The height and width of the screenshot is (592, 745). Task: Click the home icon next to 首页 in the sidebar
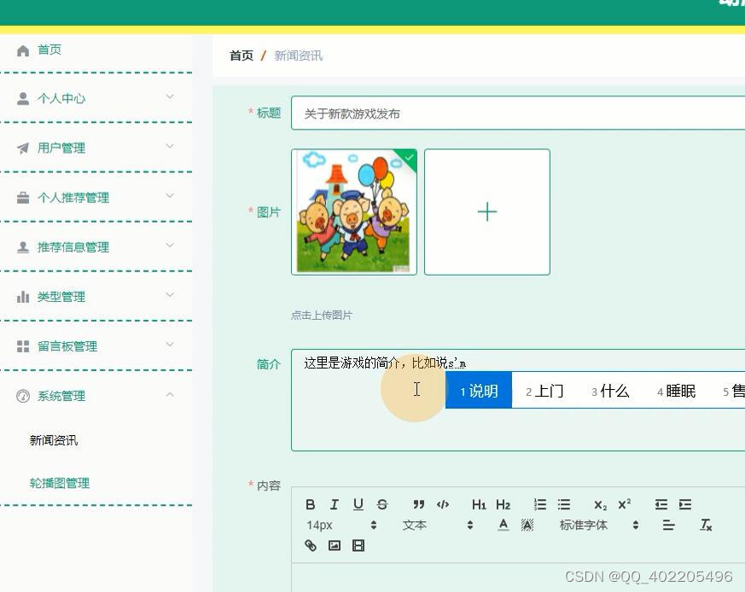[23, 50]
